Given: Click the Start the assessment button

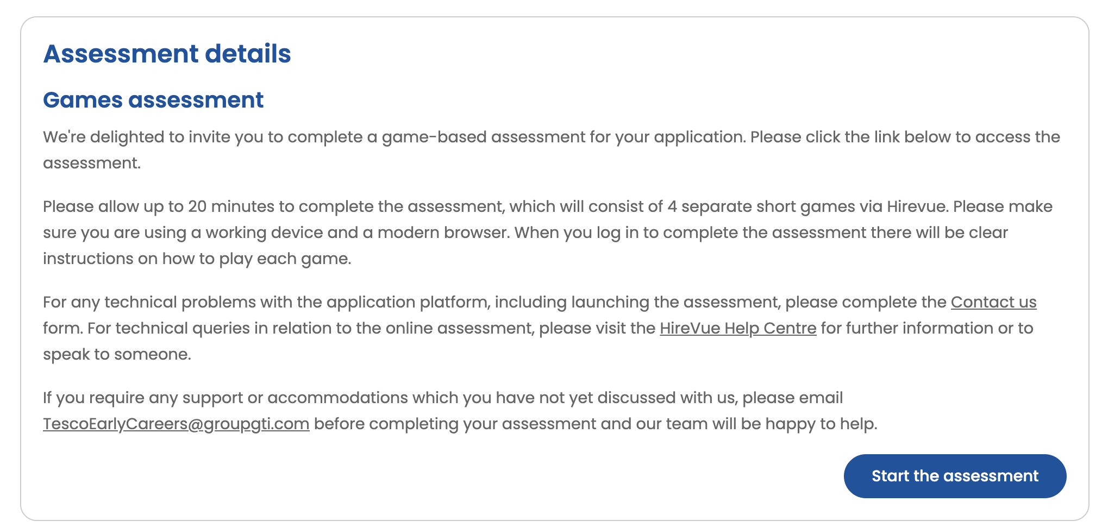Looking at the screenshot, I should (955, 476).
